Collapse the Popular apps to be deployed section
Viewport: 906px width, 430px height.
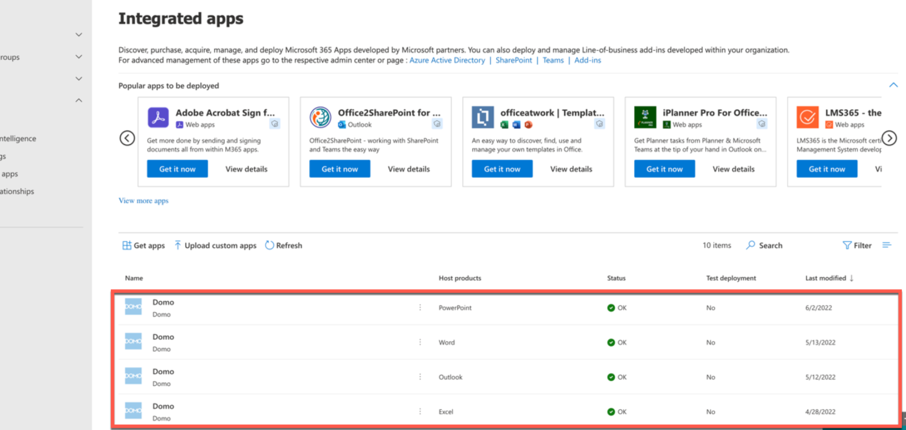[x=893, y=85]
